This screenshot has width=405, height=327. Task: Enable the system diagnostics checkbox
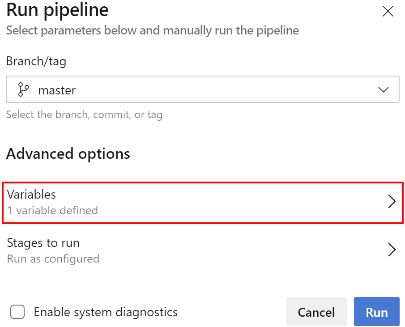[17, 312]
